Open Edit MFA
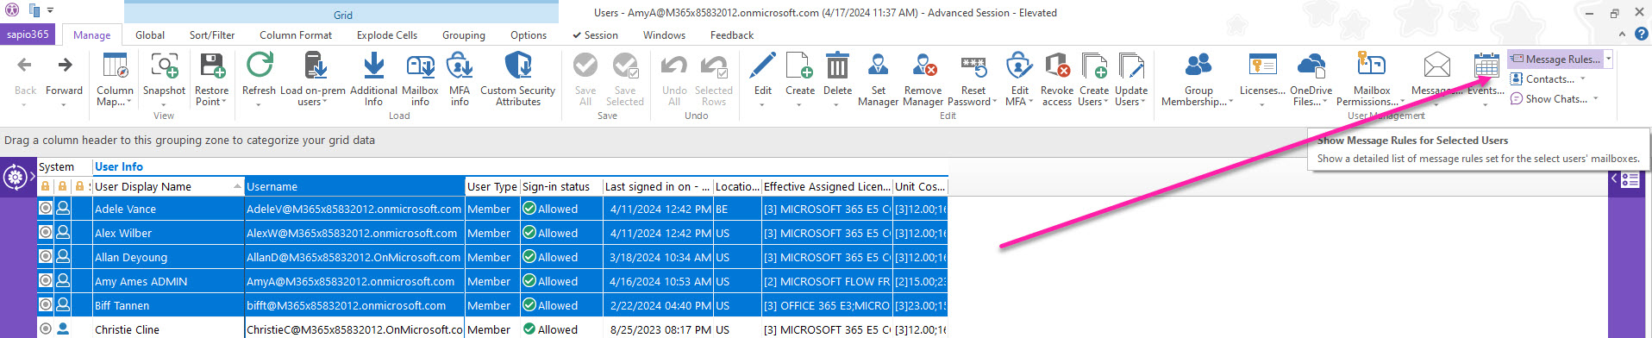Viewport: 1652px width, 338px height. [x=1019, y=78]
